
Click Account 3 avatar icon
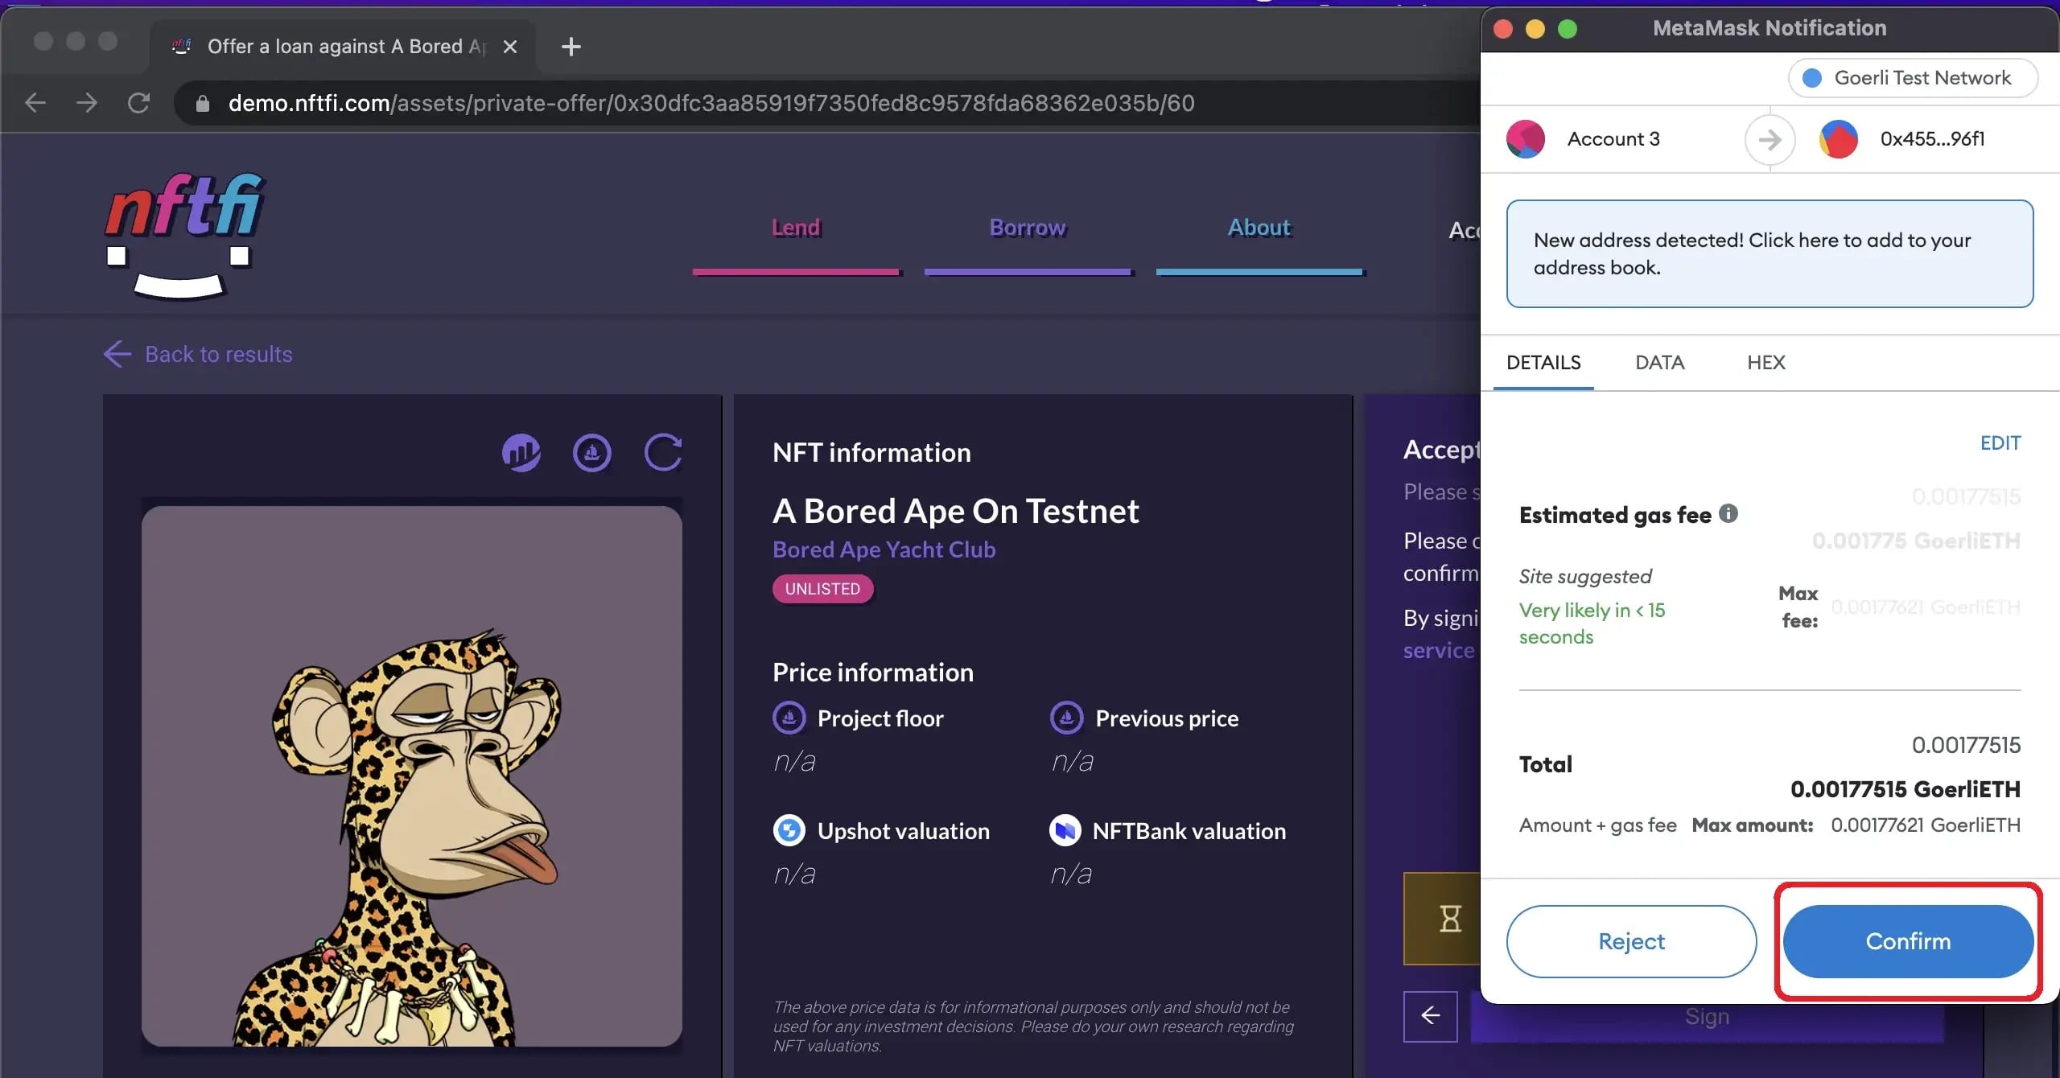[x=1526, y=139]
